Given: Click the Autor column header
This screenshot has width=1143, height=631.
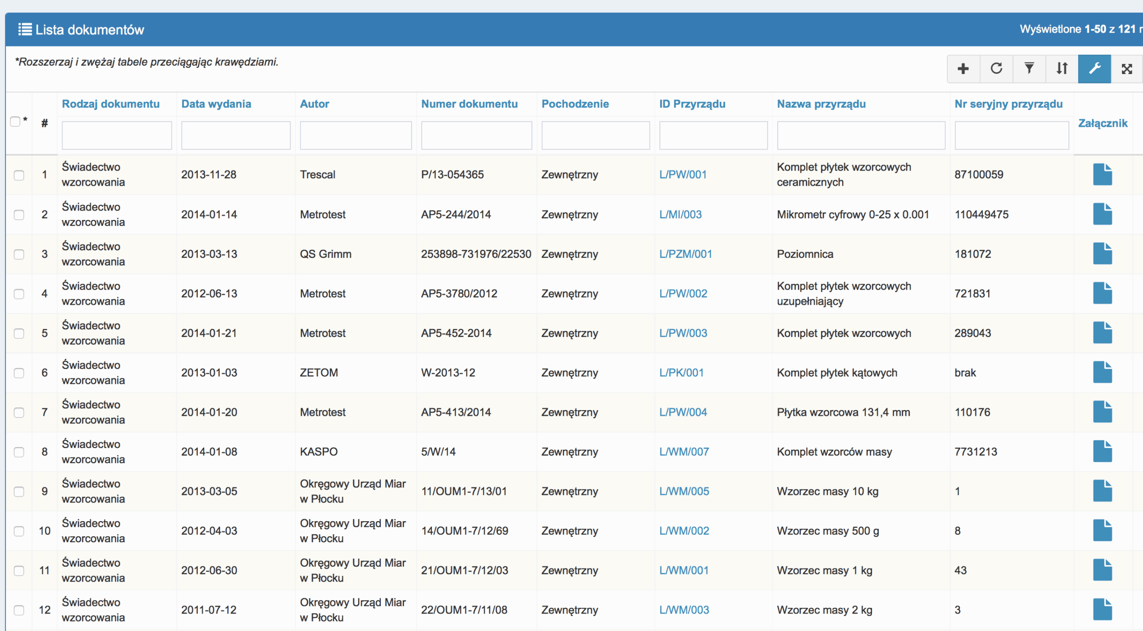Looking at the screenshot, I should 314,104.
